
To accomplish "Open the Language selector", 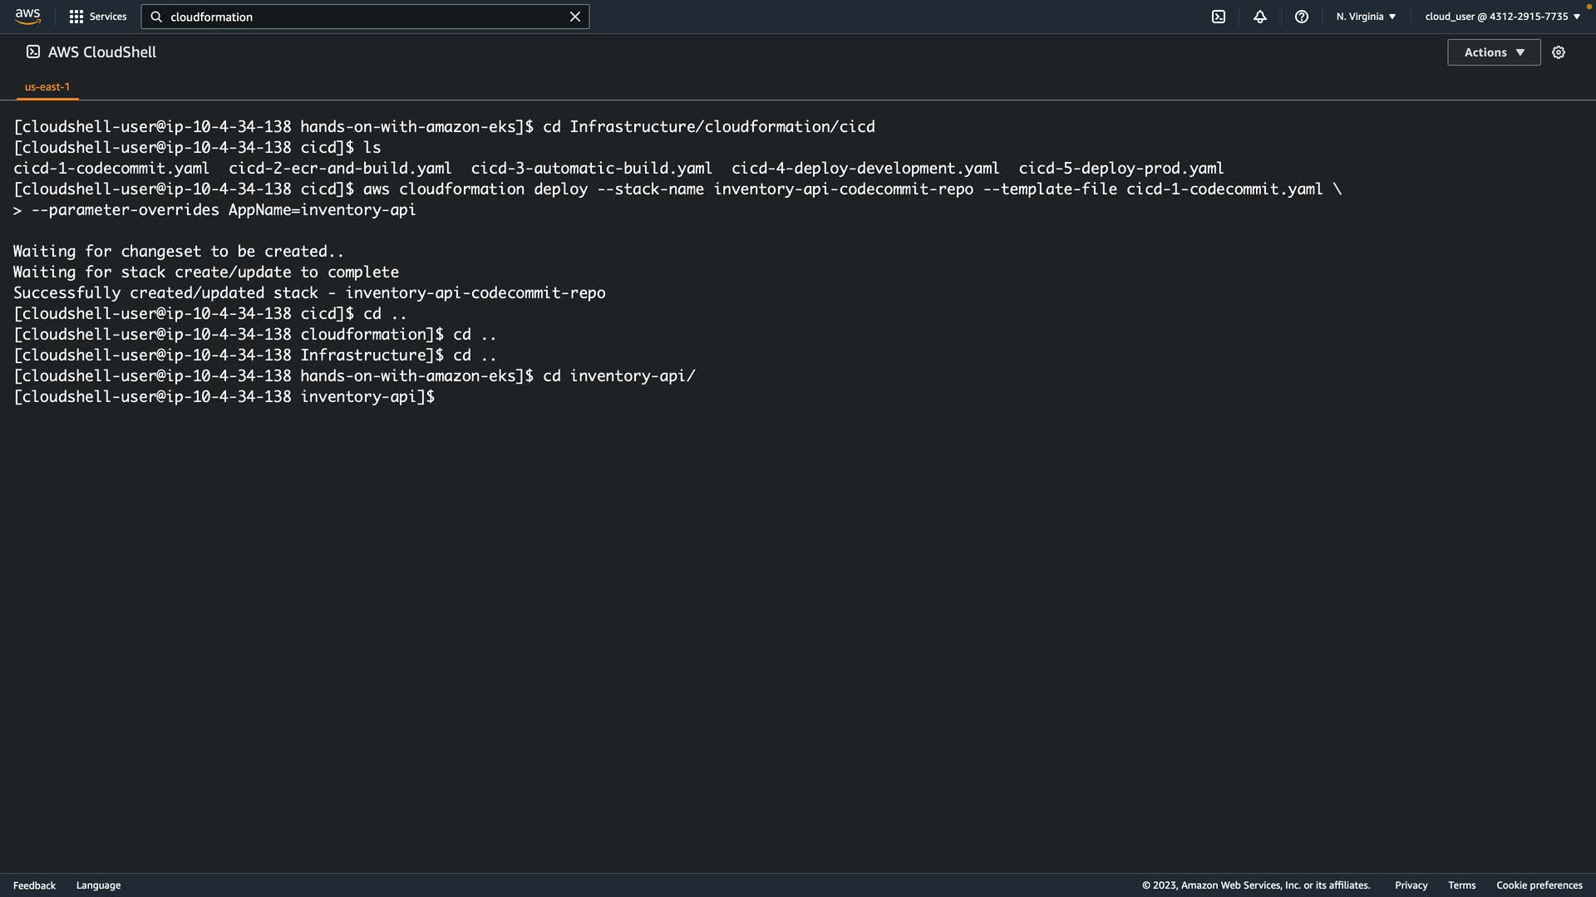I will [x=98, y=885].
